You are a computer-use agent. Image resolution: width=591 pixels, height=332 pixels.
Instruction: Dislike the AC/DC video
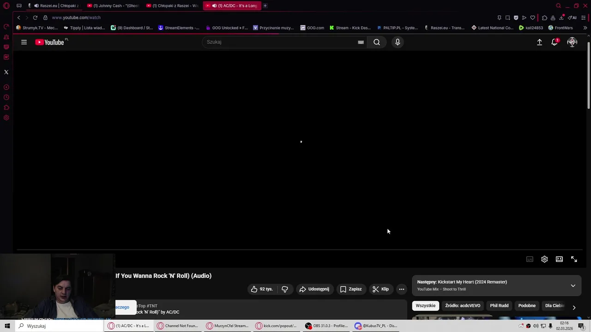285,289
